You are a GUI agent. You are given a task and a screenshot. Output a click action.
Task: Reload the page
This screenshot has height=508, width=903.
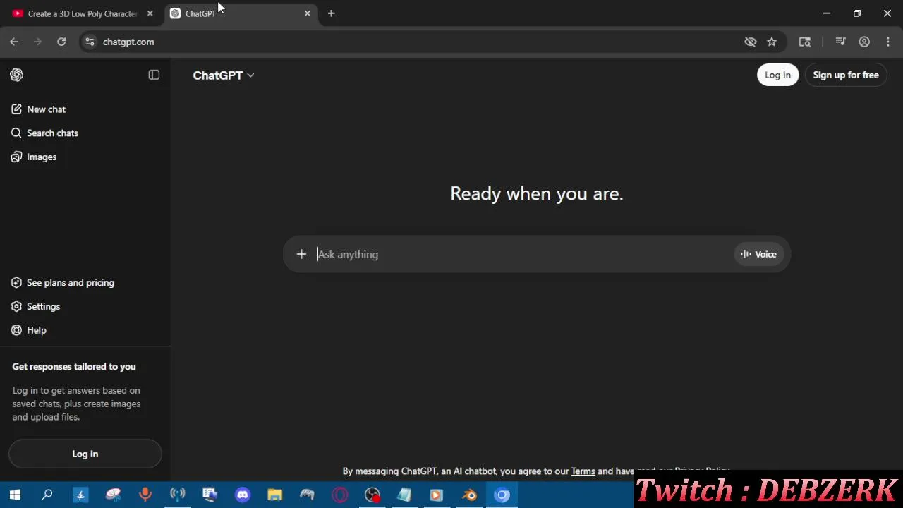tap(61, 42)
